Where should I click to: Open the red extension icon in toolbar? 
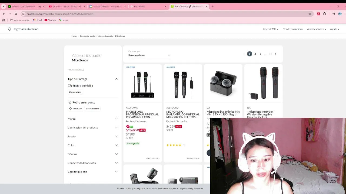(x=318, y=14)
